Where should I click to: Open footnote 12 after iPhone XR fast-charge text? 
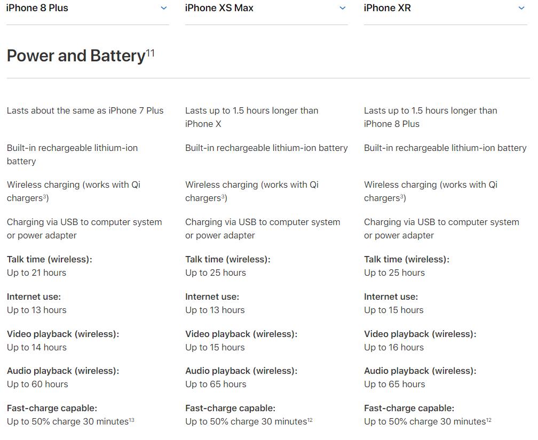[x=488, y=420]
